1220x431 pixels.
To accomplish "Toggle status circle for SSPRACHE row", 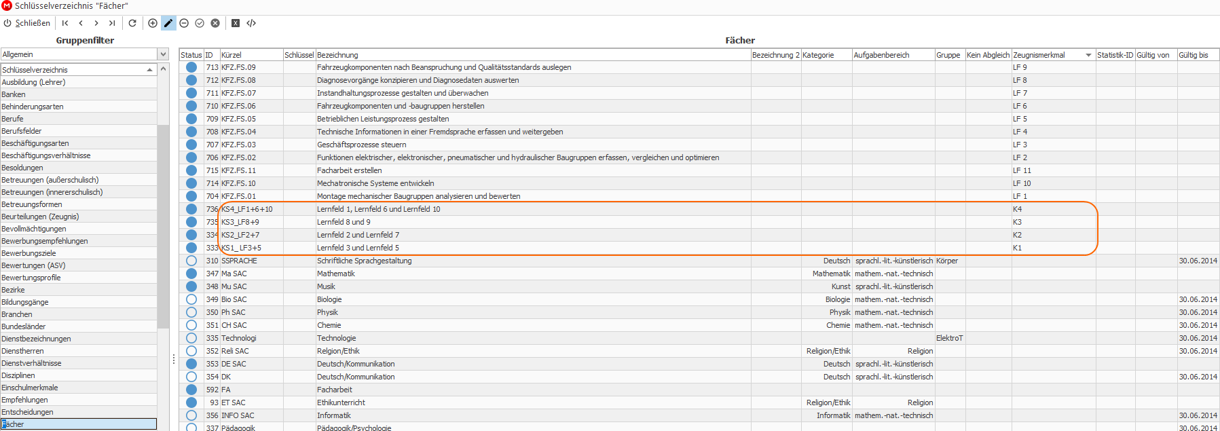I will 191,261.
